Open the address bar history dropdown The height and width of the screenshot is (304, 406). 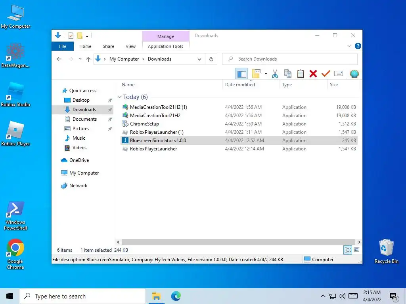coord(199,59)
